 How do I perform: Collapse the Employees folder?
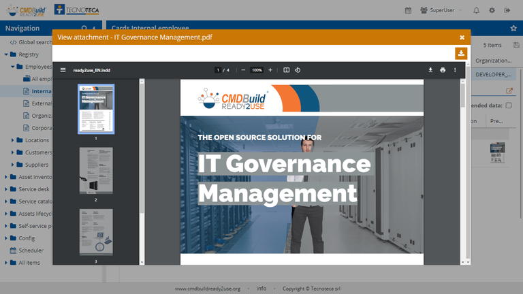pos(13,67)
